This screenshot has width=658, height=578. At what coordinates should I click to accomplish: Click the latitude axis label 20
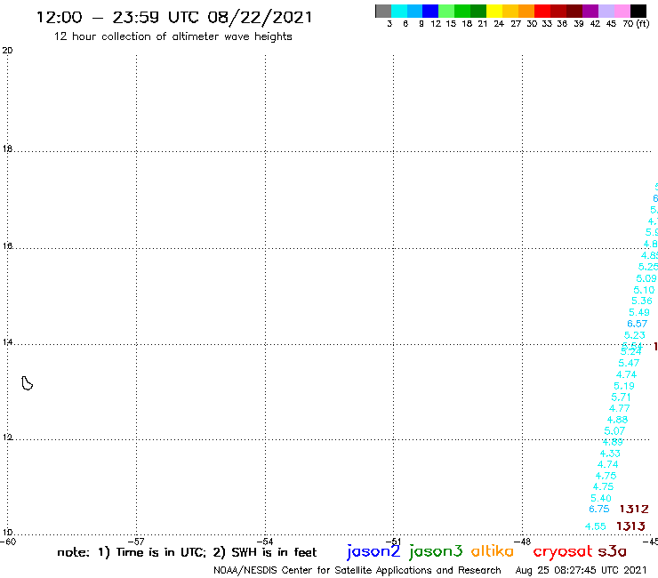[7, 51]
